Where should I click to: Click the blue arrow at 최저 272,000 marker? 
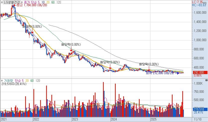tap(178, 73)
